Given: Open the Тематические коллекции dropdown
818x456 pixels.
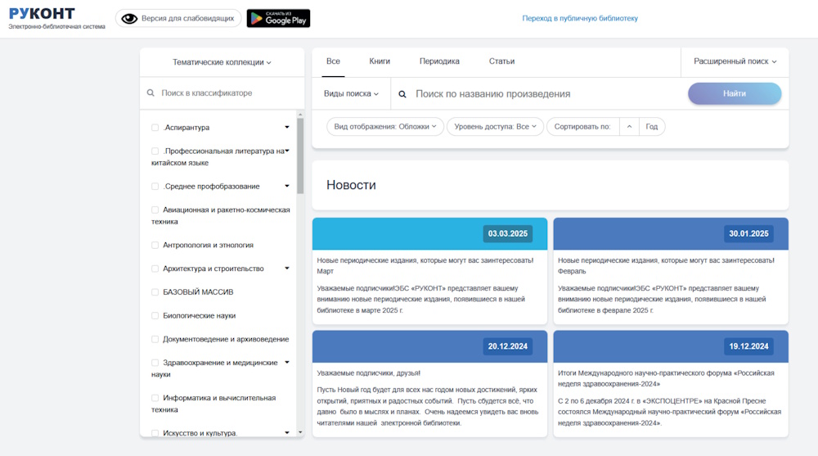Looking at the screenshot, I should [222, 62].
